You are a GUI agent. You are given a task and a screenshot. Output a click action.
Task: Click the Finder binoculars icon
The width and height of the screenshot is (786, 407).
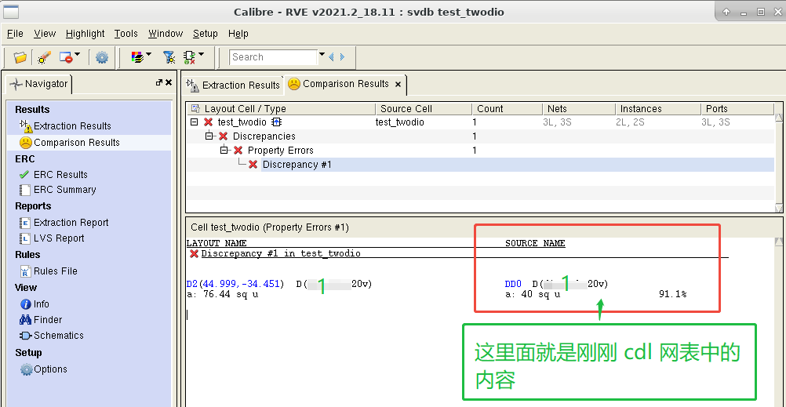point(26,320)
